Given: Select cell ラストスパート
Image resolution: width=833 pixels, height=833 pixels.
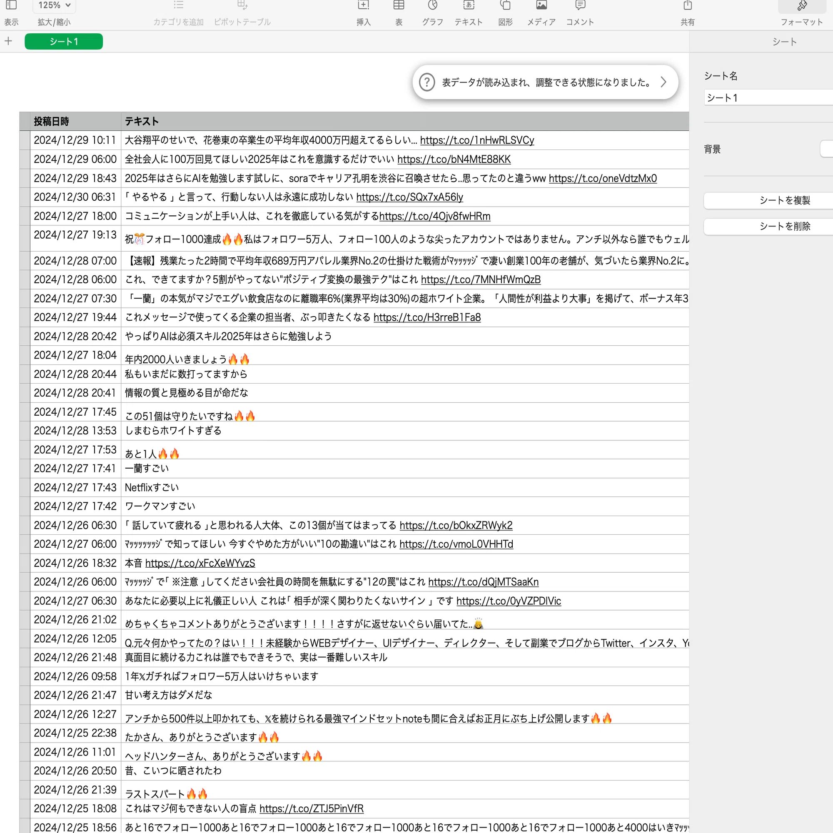Looking at the screenshot, I should [x=405, y=790].
